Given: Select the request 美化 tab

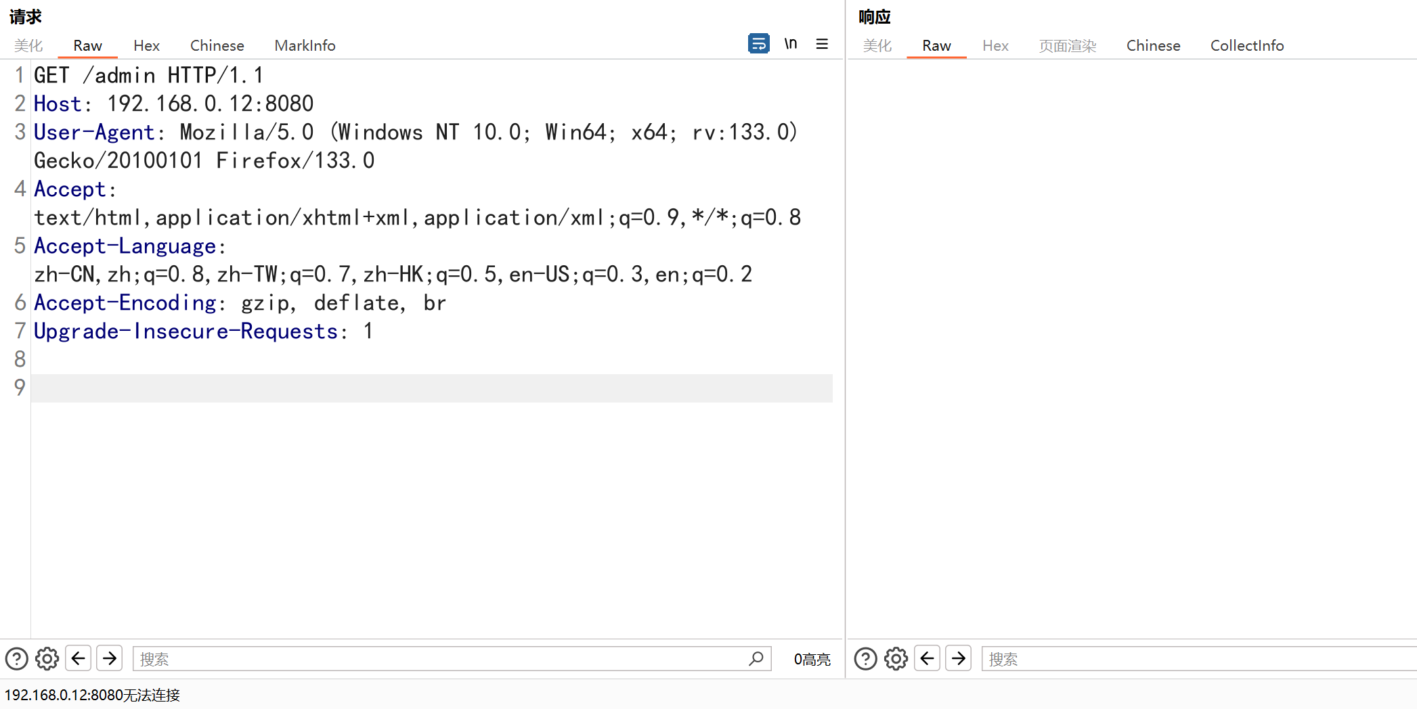Looking at the screenshot, I should point(28,45).
